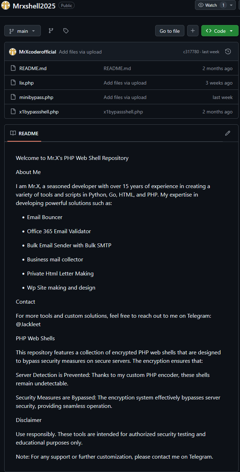The height and width of the screenshot is (472, 240).
Task: Click the file icon beside lix.php
Action: (x=13, y=83)
